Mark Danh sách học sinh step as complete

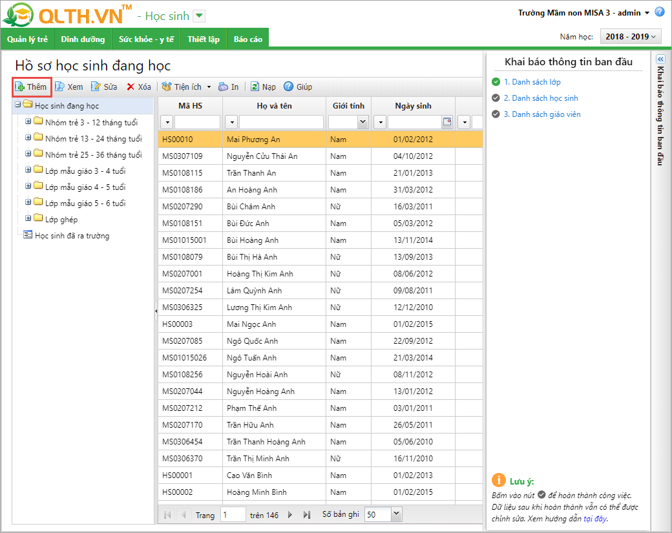click(496, 98)
